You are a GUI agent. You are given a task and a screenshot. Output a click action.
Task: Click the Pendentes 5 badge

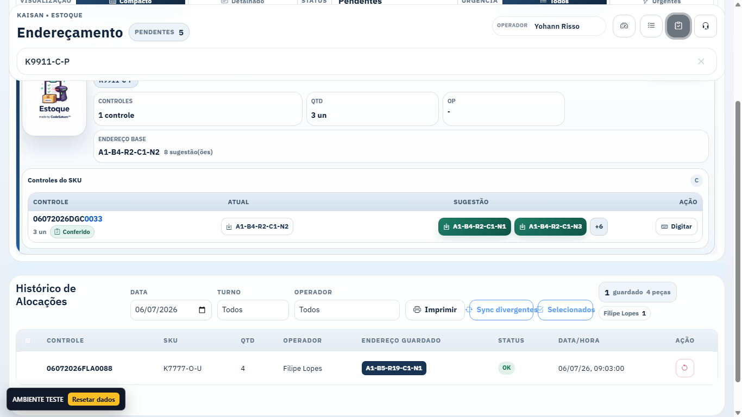point(159,33)
